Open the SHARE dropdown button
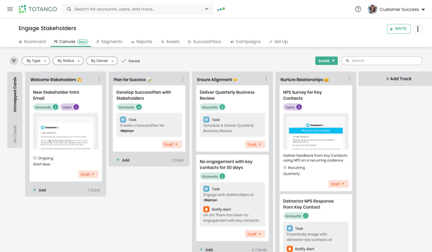The height and width of the screenshot is (252, 432). coord(326,61)
